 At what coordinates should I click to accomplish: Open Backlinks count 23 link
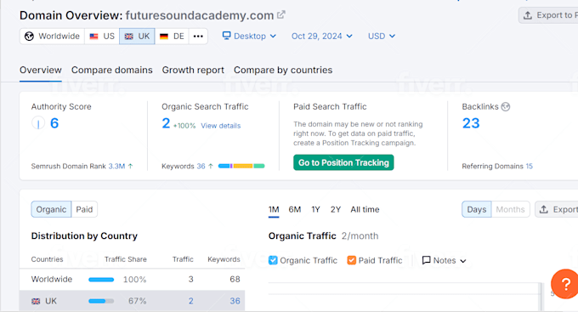(x=471, y=123)
